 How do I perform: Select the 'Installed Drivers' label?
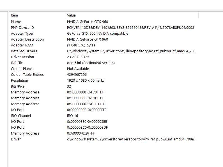pyautogui.click(x=24, y=51)
